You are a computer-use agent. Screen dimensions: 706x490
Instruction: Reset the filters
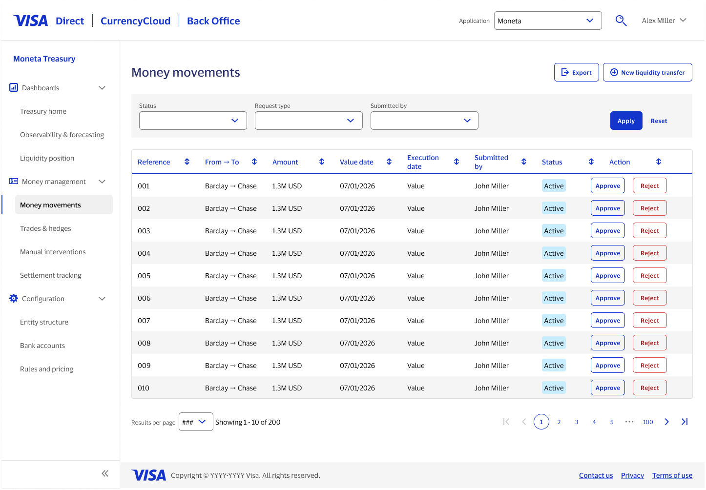pos(659,121)
